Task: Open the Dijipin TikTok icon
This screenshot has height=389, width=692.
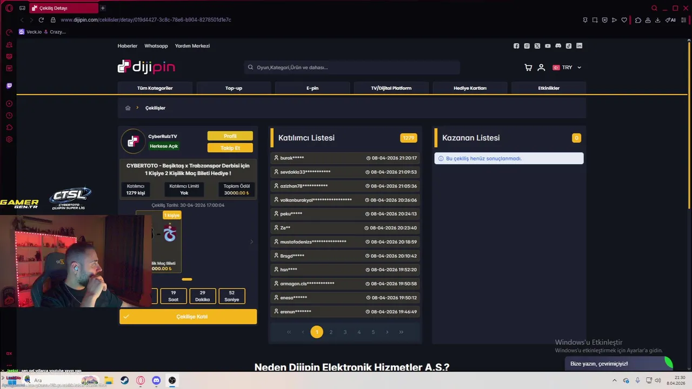Action: tap(569, 46)
